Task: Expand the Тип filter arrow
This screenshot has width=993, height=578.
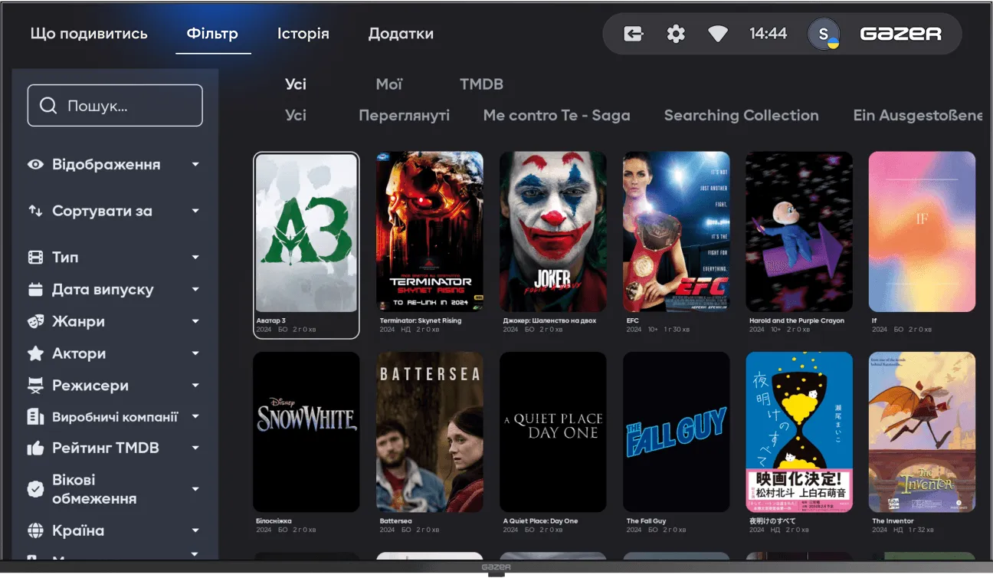Action: 195,258
